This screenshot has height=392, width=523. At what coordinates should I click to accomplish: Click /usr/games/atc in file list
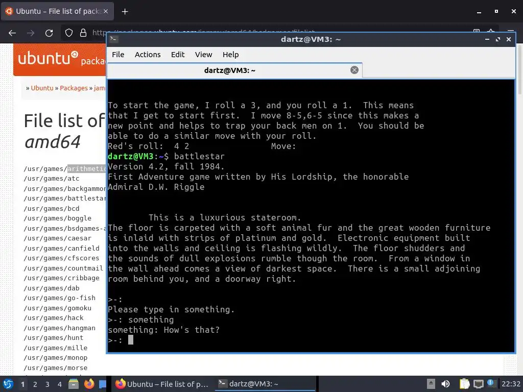coord(52,179)
